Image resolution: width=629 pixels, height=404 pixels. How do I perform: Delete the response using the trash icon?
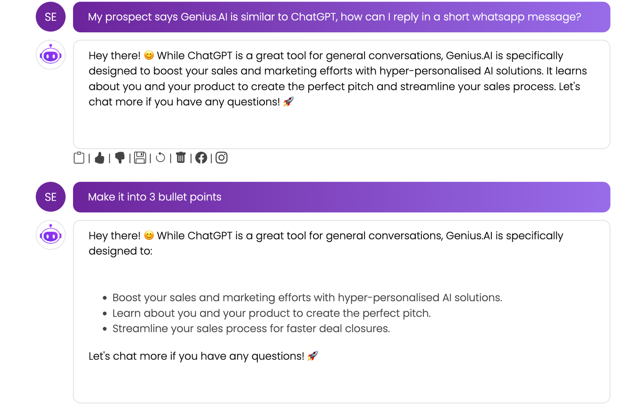point(181,158)
